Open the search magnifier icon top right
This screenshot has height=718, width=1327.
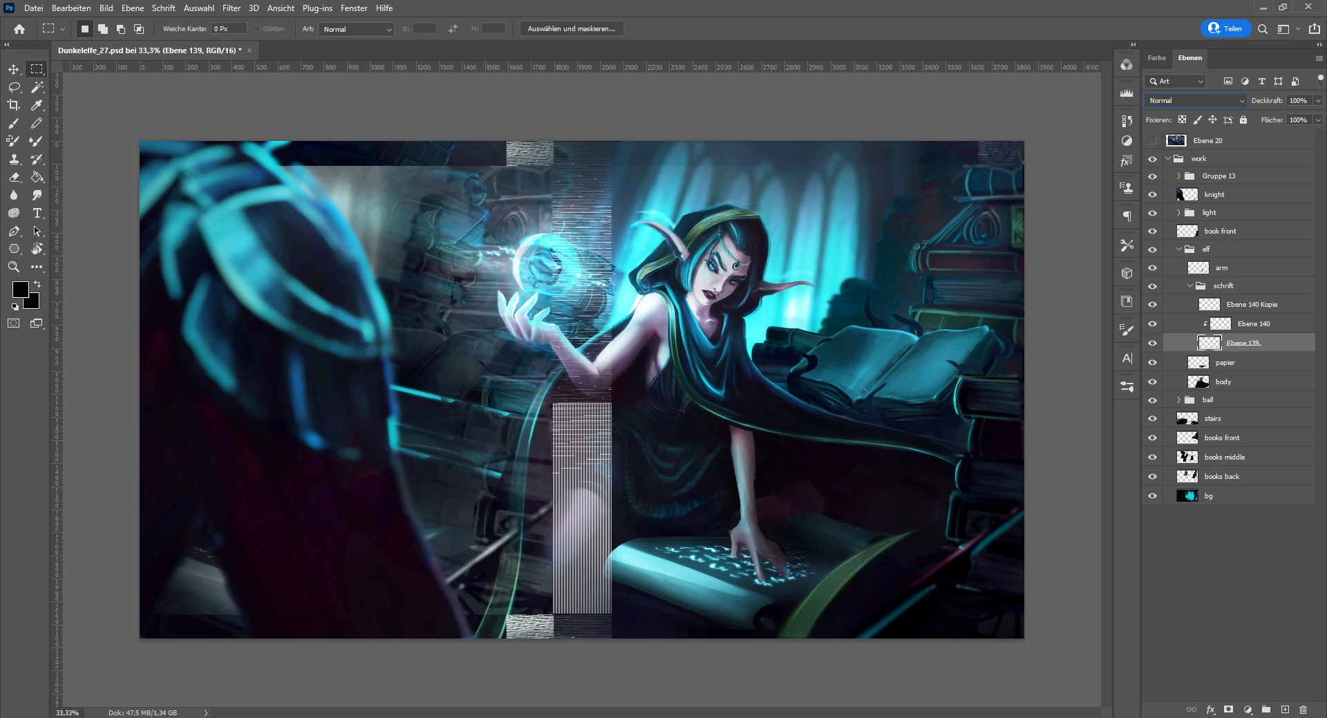[x=1263, y=29]
